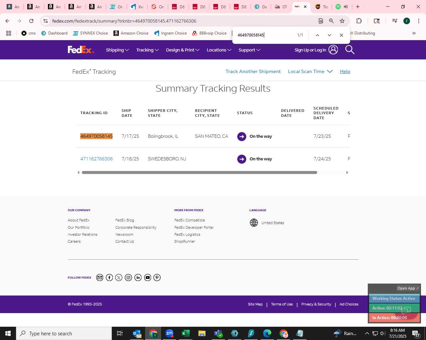The height and width of the screenshot is (340, 426).
Task: Open Zoom from the taskbar
Action: [x=169, y=333]
